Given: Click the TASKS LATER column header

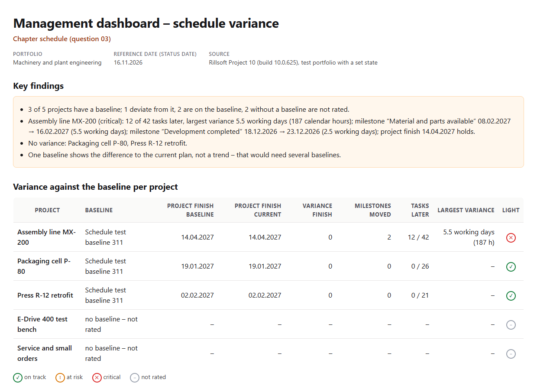Looking at the screenshot, I should pyautogui.click(x=420, y=210).
